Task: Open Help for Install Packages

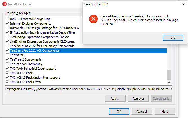Action: coord(165,112)
